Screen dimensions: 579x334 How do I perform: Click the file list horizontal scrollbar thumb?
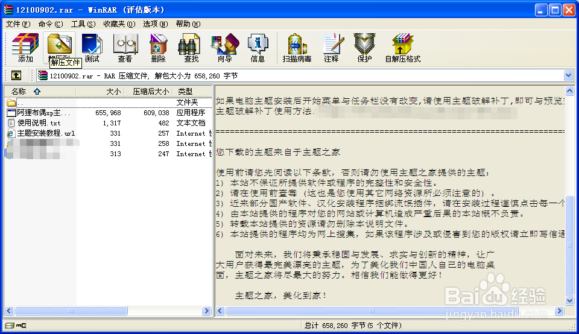click(71, 310)
